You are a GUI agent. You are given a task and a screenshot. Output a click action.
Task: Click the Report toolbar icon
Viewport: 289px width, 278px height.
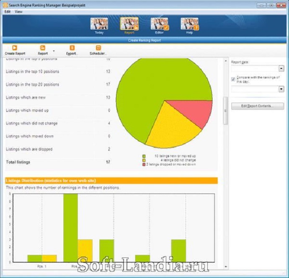point(43,48)
